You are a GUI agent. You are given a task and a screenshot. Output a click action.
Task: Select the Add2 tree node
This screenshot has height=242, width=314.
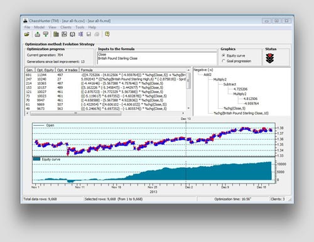point(207,75)
